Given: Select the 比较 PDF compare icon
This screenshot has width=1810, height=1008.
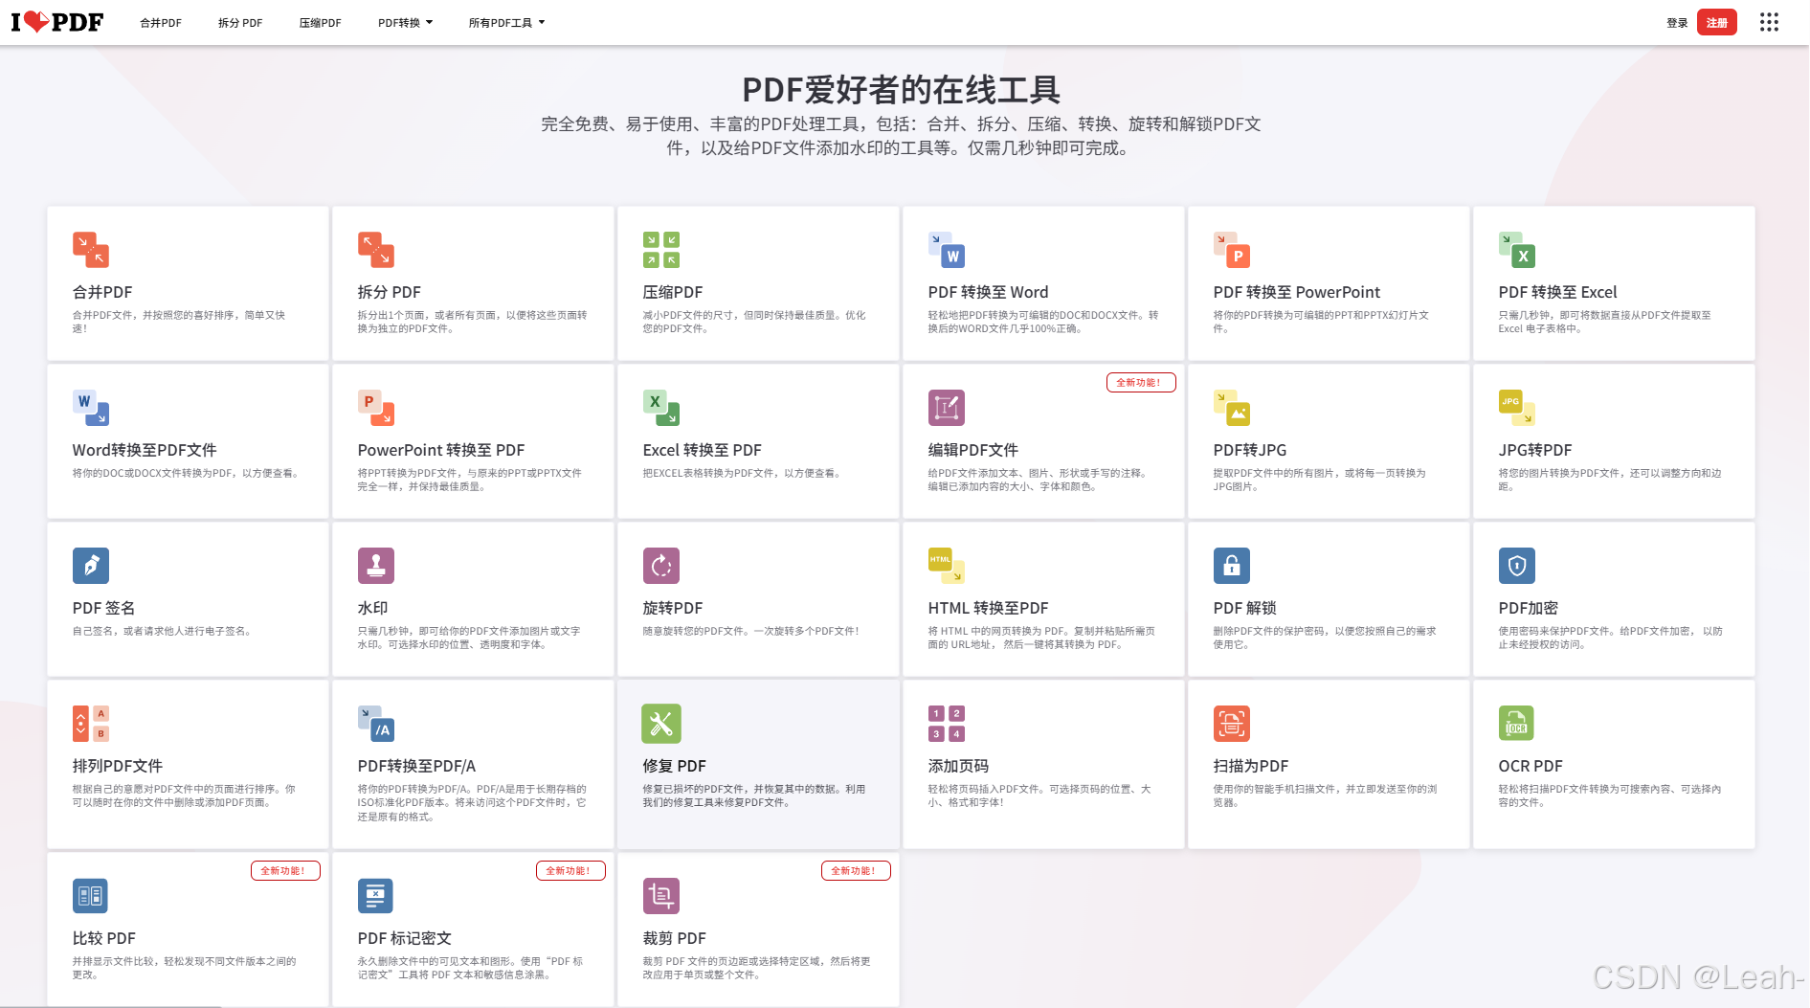Looking at the screenshot, I should point(91,896).
